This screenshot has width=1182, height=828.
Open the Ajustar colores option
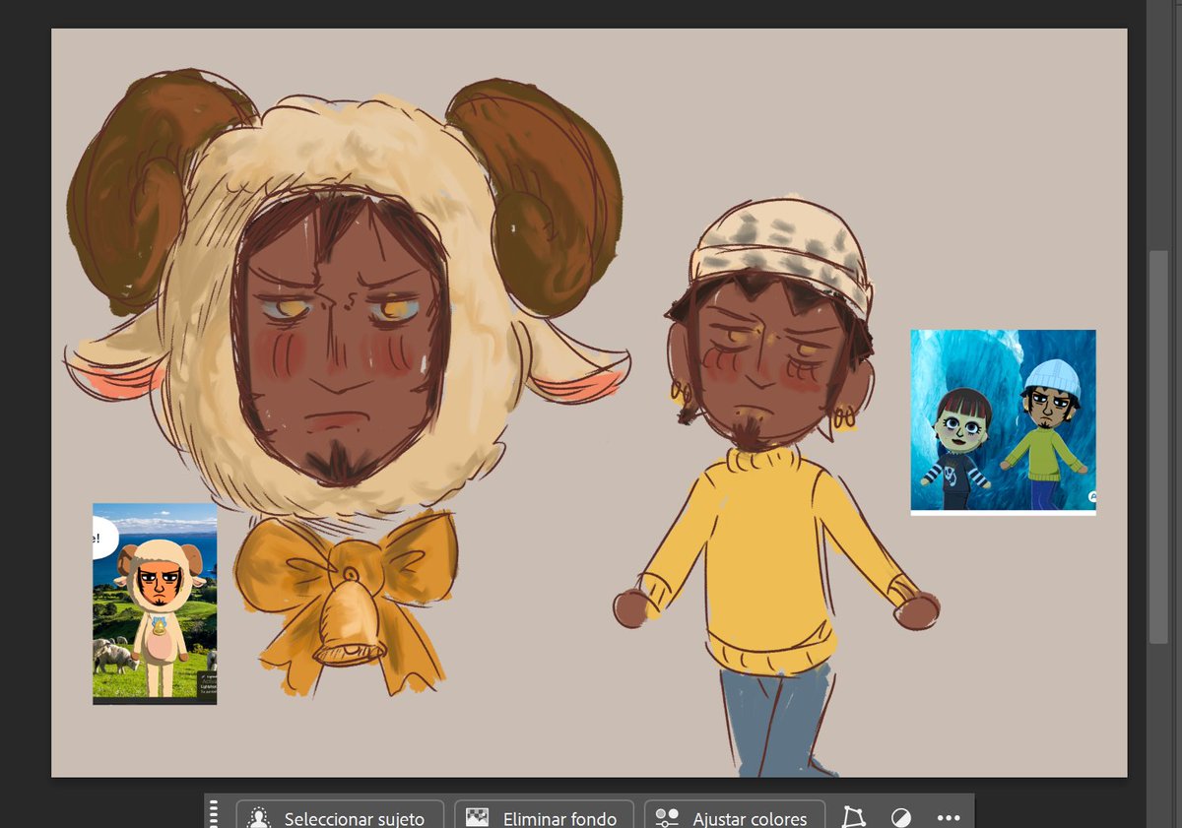735,816
